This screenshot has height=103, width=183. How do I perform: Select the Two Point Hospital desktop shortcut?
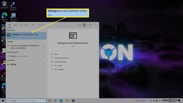click(14, 17)
